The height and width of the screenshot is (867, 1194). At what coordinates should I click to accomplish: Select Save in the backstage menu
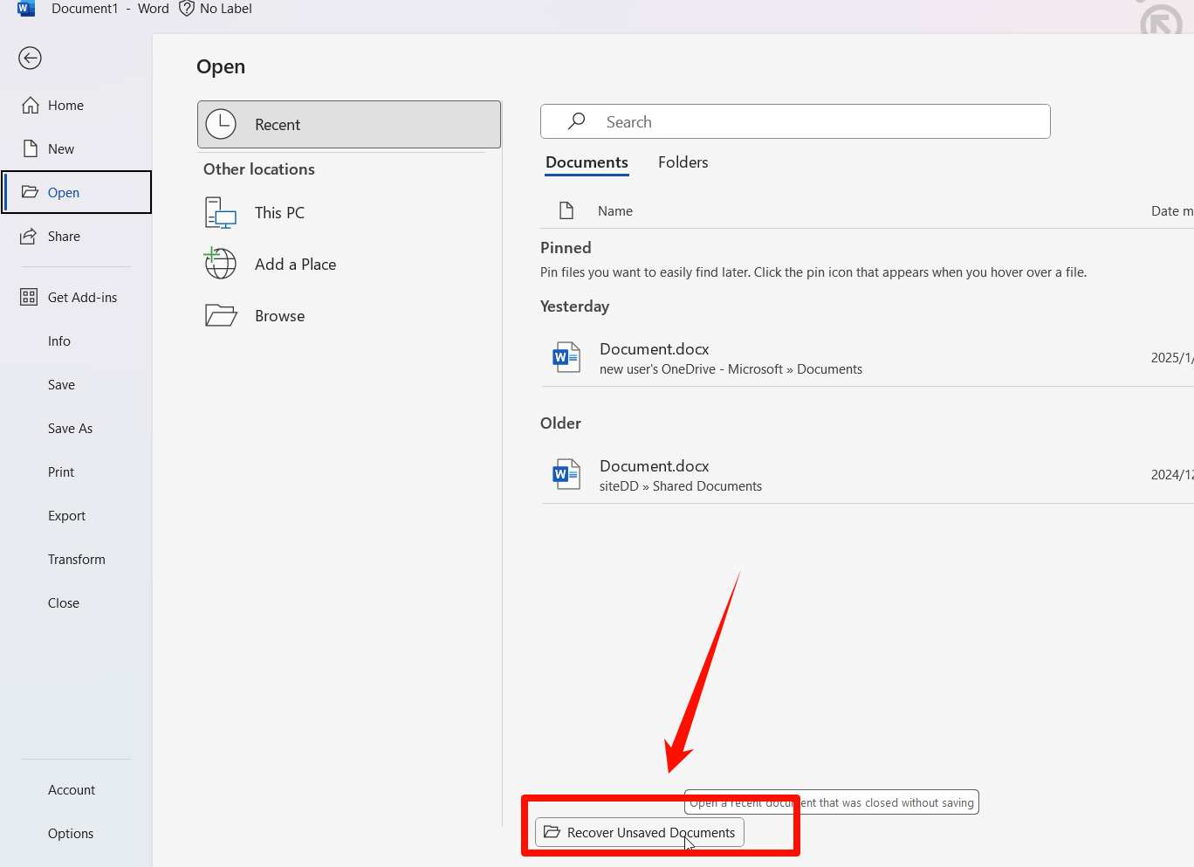(x=61, y=385)
